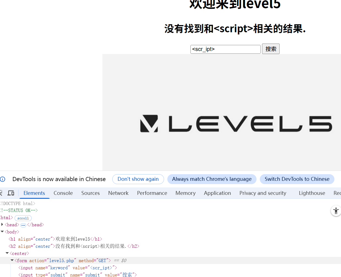Viewport: 341px width, 277px height.
Task: Open the Elements tab
Action: (x=34, y=193)
